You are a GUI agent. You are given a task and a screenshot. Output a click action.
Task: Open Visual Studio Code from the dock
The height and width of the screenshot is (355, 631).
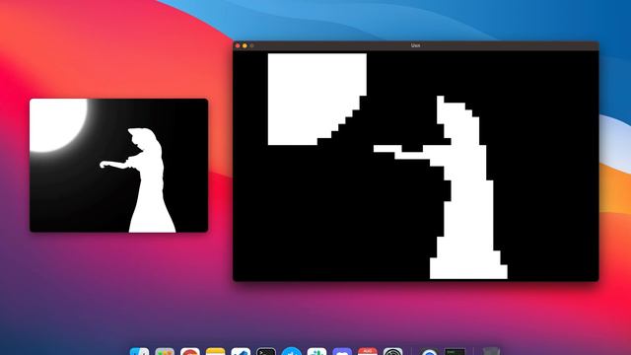(x=241, y=351)
